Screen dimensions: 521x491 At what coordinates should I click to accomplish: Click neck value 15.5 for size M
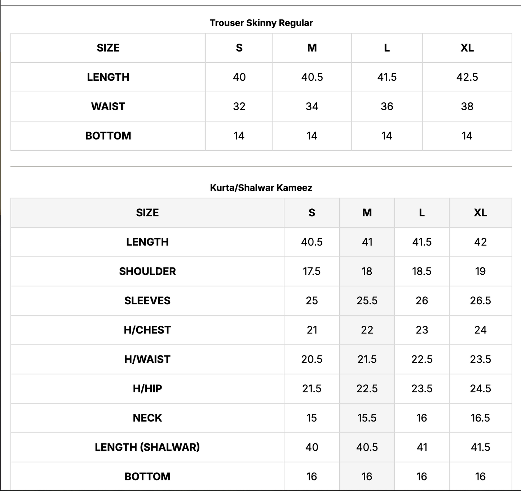pyautogui.click(x=367, y=418)
